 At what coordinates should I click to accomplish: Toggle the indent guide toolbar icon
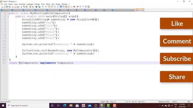pos(61,7)
